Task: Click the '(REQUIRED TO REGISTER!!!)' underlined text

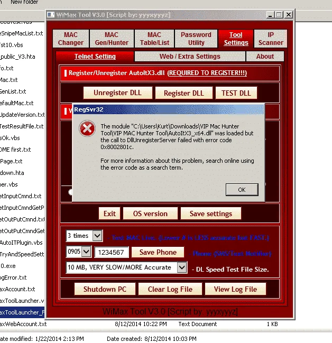Action: click(207, 73)
